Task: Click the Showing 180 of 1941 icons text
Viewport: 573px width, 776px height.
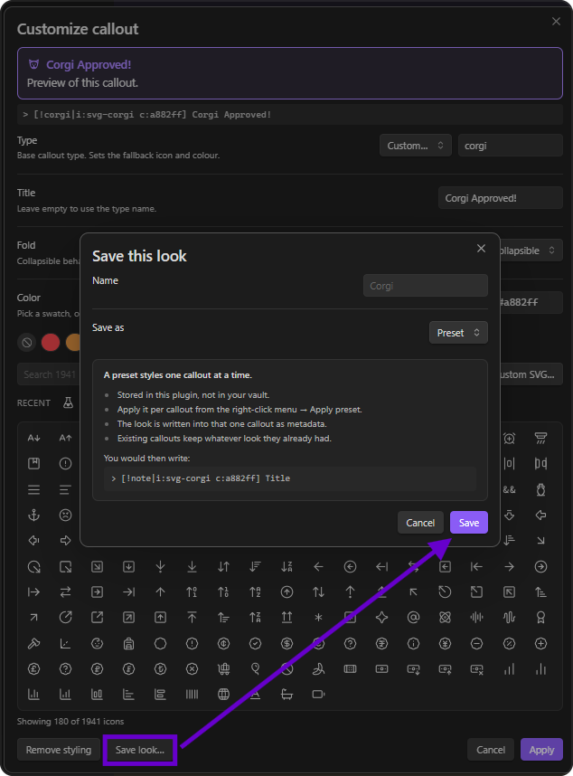Action: 70,722
